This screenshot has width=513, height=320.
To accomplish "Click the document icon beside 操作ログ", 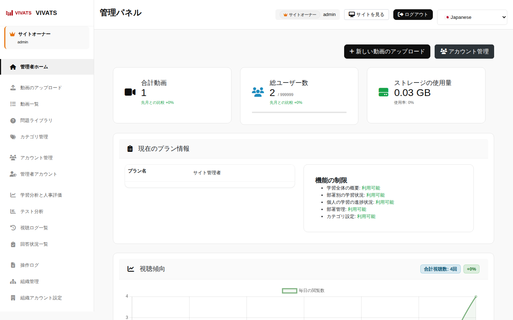I will click(13, 265).
